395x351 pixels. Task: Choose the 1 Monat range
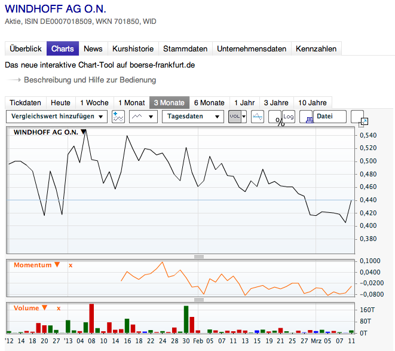click(x=131, y=103)
